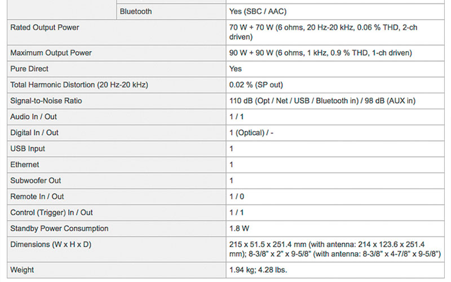This screenshot has height=282, width=451.
Task: Click the '1.8 W' standby power value
Action: [x=239, y=229]
